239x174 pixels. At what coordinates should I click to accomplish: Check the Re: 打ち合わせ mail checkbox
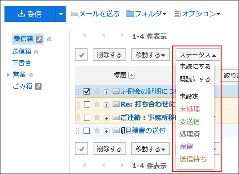(x=87, y=104)
